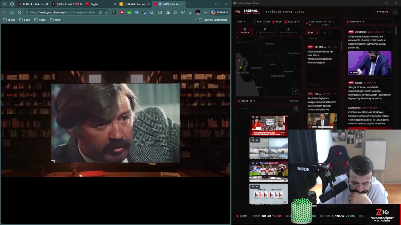This screenshot has width=401, height=225.
Task: Open a new browser tab
Action: tap(190, 4)
